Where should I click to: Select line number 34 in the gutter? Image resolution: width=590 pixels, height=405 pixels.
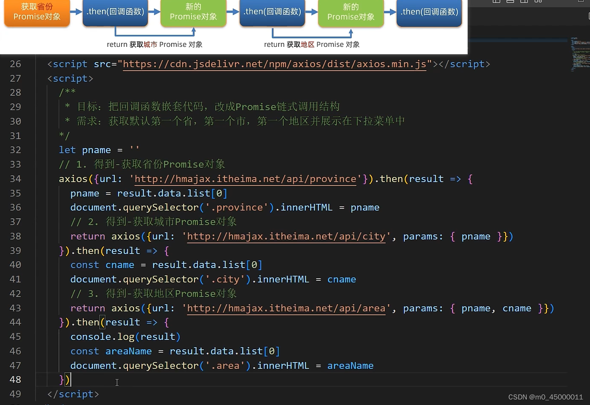[x=15, y=179]
